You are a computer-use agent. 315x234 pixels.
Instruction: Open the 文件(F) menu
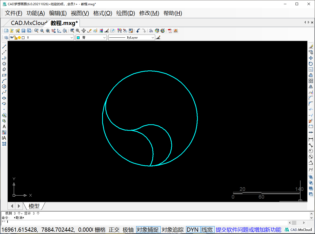pos(14,13)
